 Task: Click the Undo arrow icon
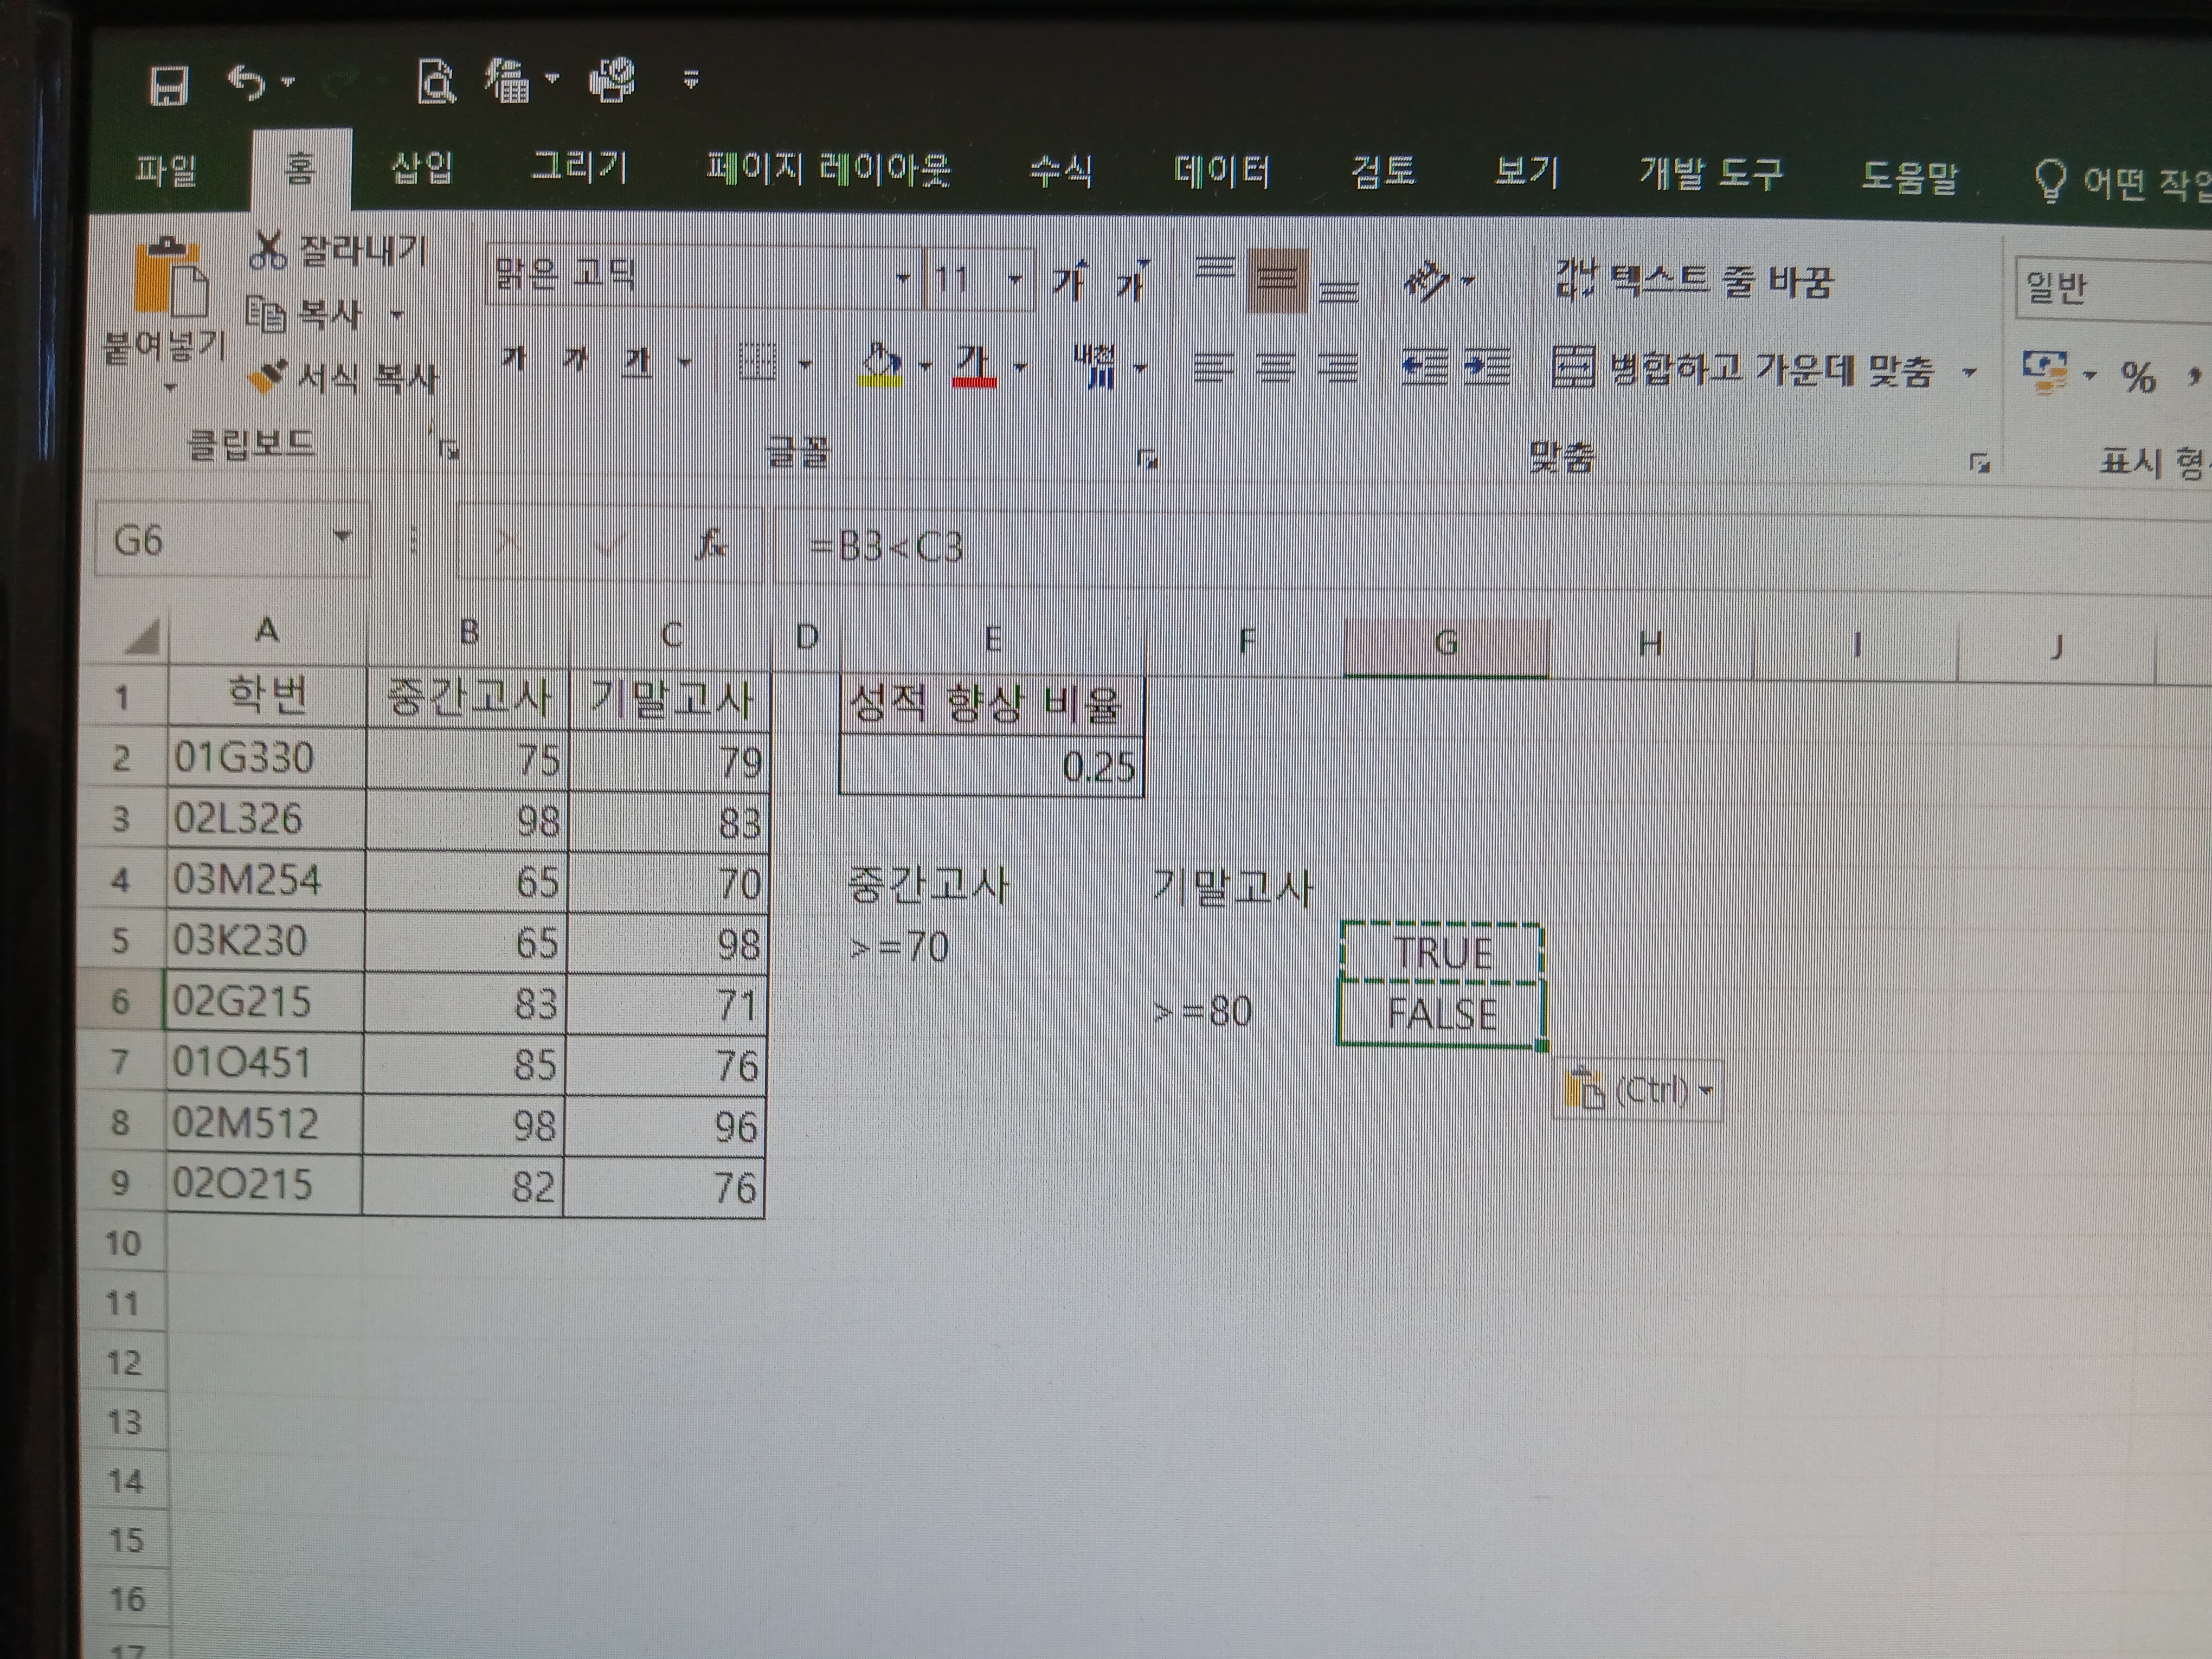pyautogui.click(x=245, y=82)
